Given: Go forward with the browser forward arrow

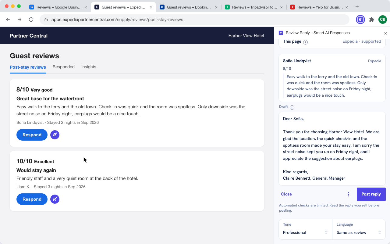Looking at the screenshot, I should point(19,20).
